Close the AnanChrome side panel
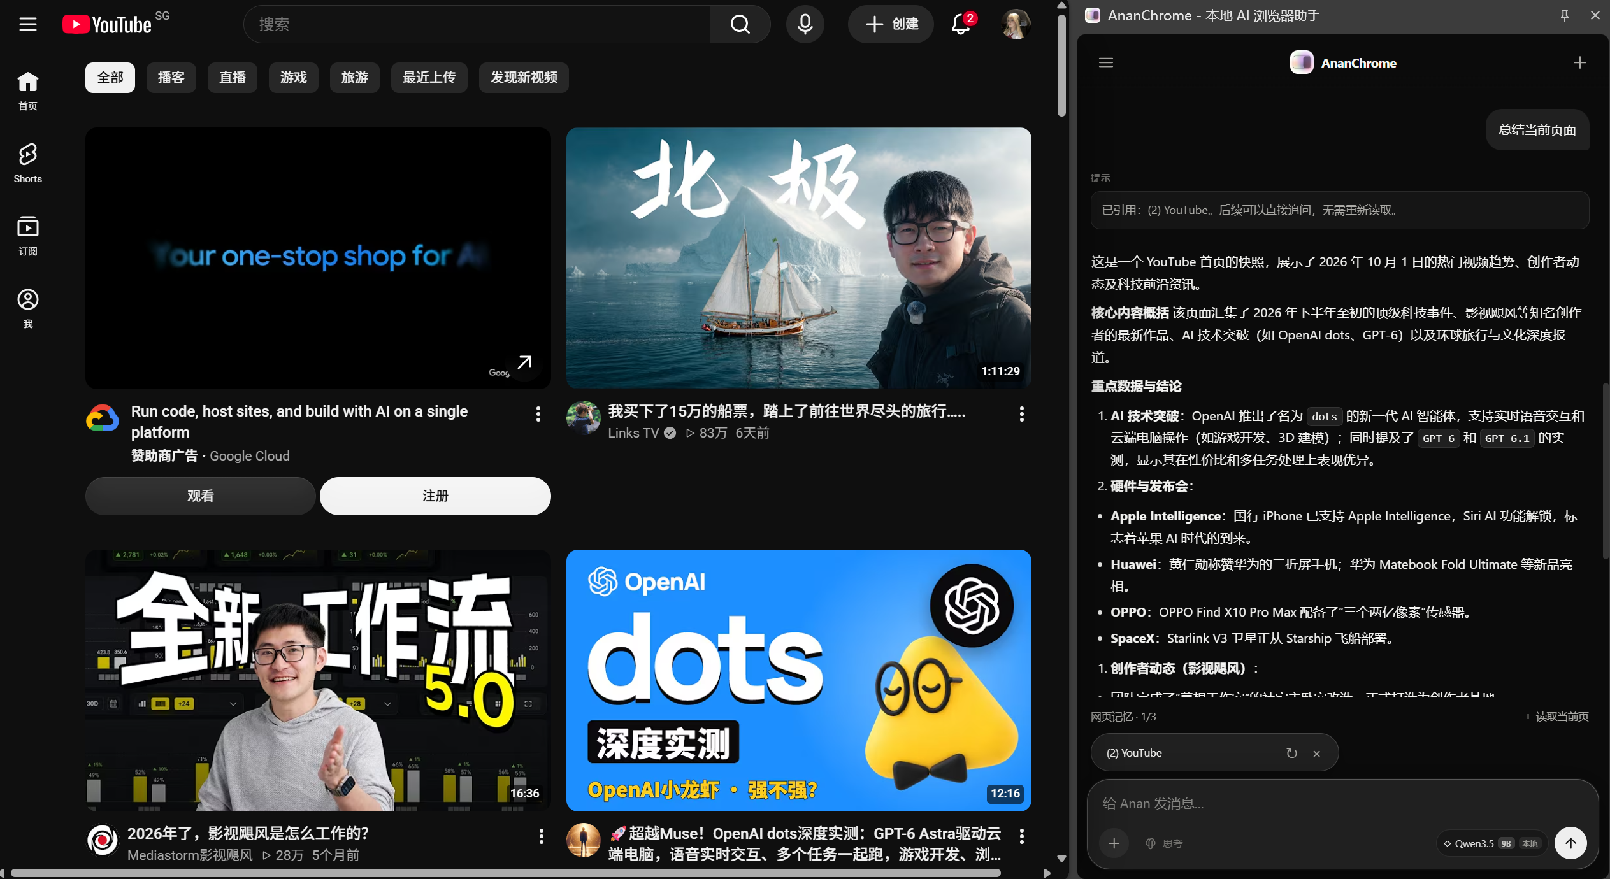 coord(1595,15)
